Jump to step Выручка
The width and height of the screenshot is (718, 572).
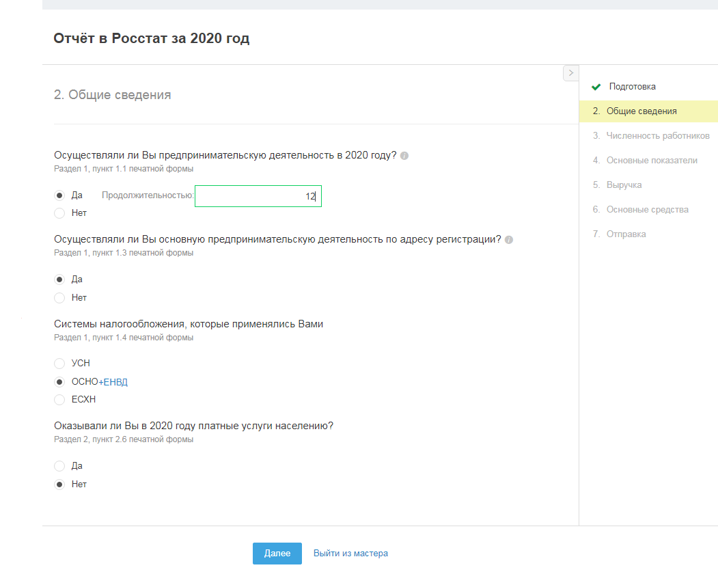(624, 185)
